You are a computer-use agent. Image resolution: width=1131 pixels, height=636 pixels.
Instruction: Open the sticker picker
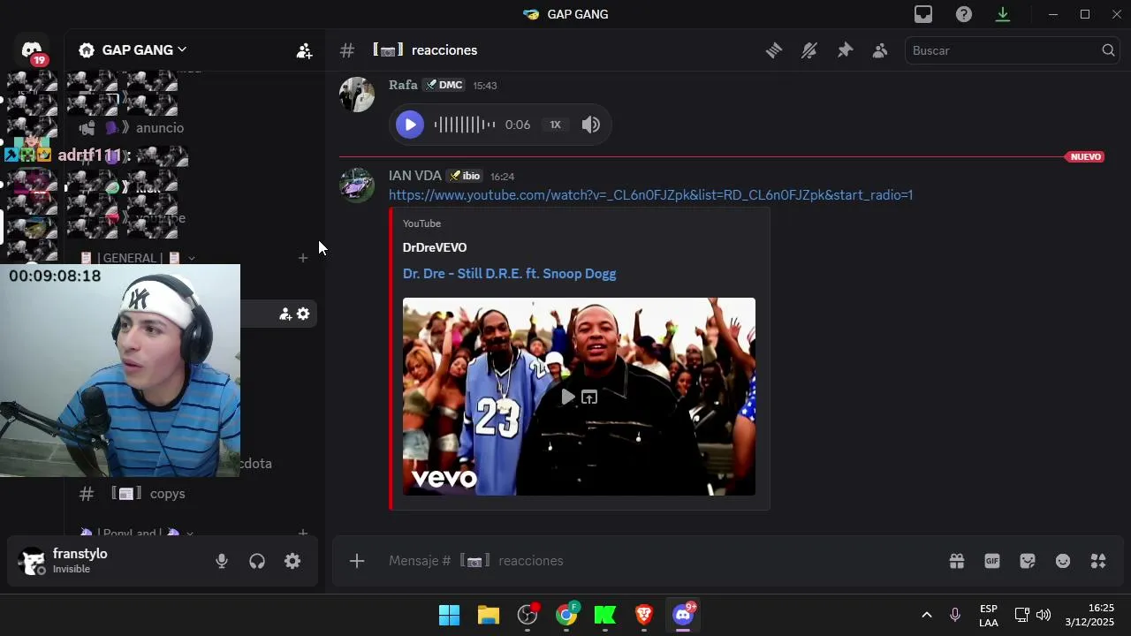(x=1028, y=561)
